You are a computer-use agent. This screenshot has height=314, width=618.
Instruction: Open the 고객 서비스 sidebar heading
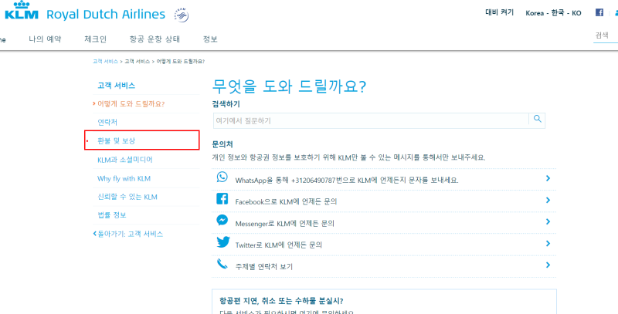click(117, 86)
